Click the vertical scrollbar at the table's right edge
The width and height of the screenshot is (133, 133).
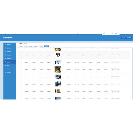coord(132,74)
